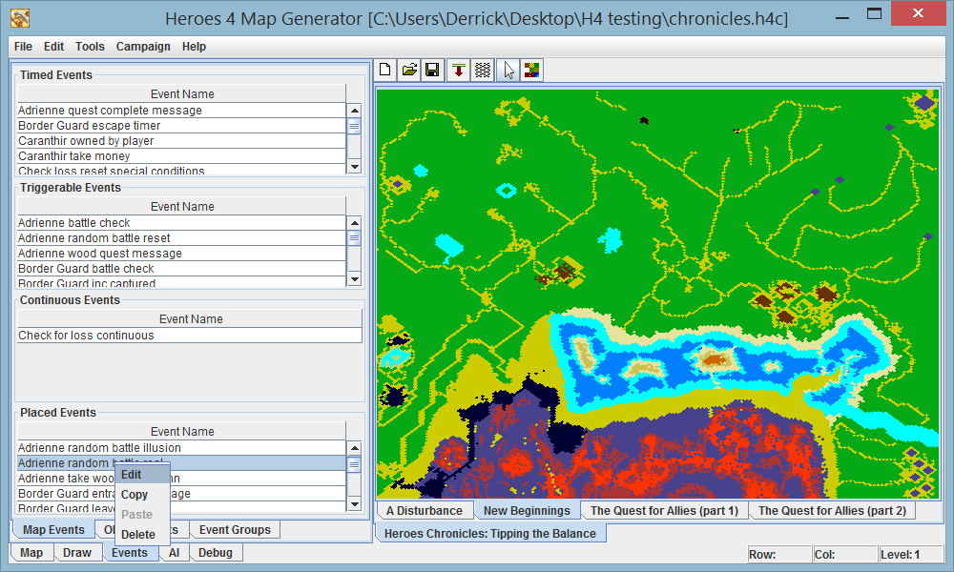Click the Col field in status bar
954x572 pixels.
(x=845, y=555)
